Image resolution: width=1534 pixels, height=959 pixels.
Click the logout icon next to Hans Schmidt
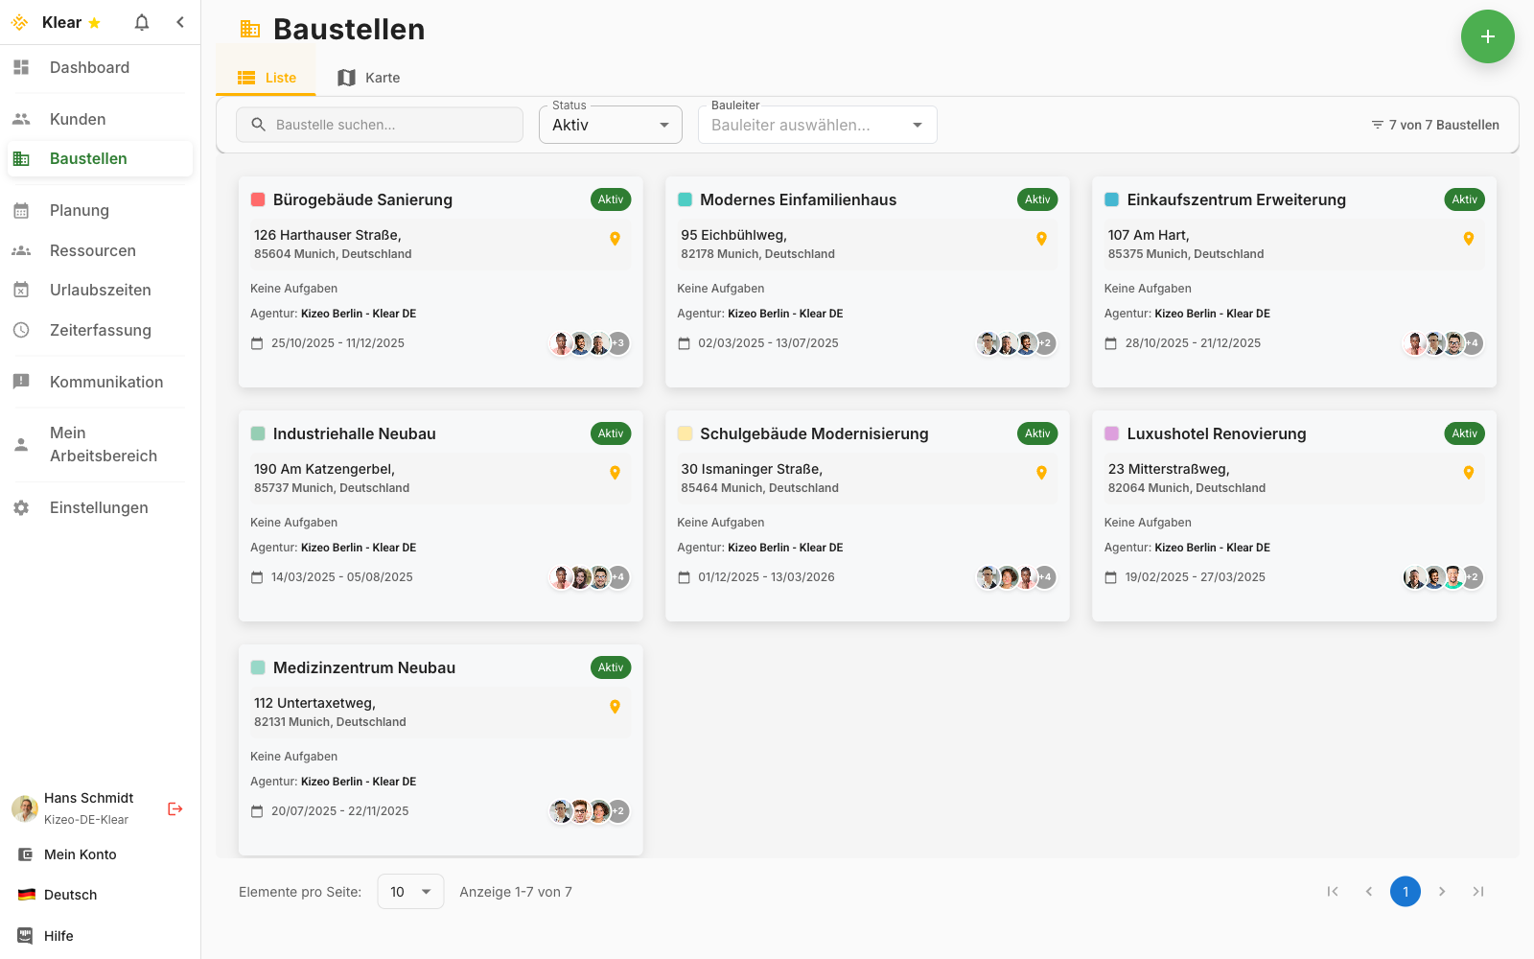coord(174,808)
